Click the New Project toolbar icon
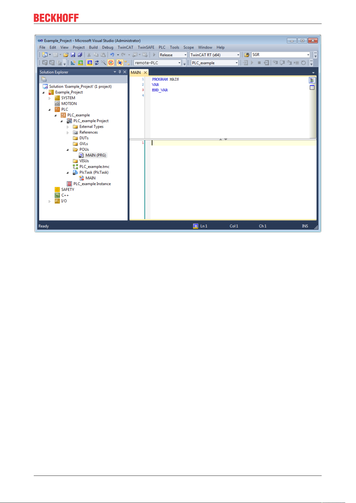Viewport: 356px width, 503px height. (45, 55)
